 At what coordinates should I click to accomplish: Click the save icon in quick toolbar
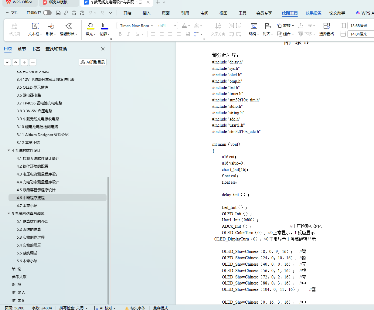[x=58, y=13]
